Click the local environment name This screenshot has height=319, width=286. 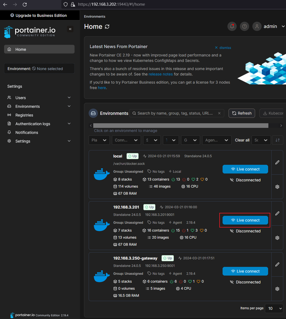[x=118, y=156]
